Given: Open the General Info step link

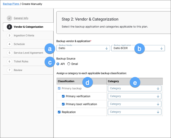Looking at the screenshot, I should pyautogui.click(x=21, y=18).
